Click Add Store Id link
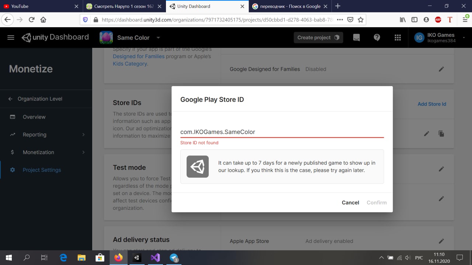The height and width of the screenshot is (265, 472). coord(432,104)
